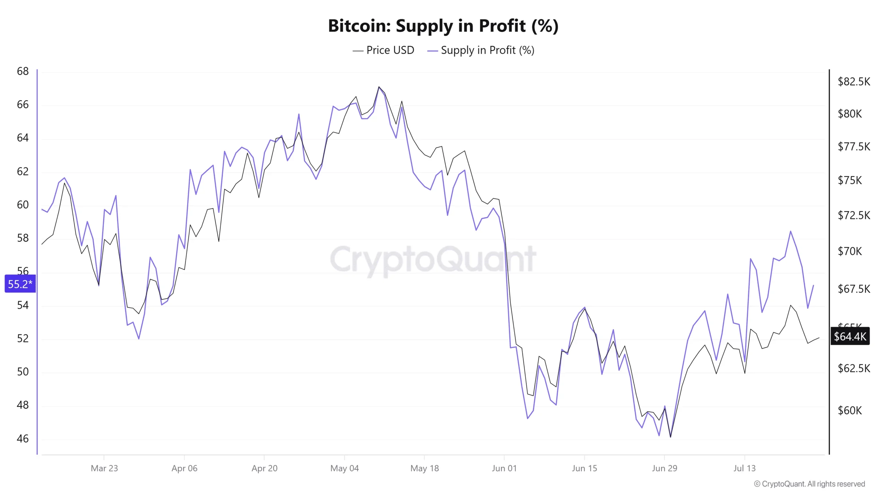This screenshot has height=499, width=887.
Task: Click the purple 55.2* value badge
Action: pos(20,284)
